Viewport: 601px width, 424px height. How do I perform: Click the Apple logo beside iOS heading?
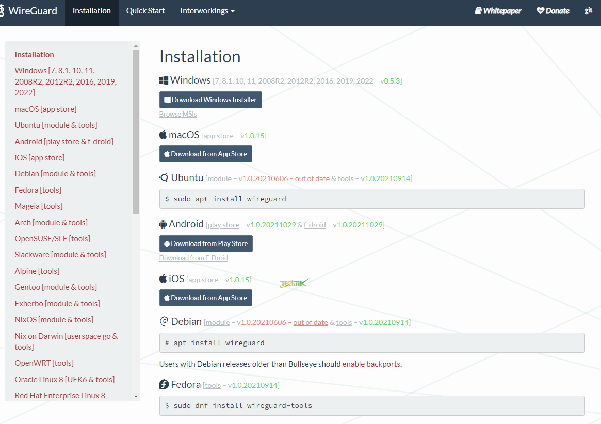[163, 279]
